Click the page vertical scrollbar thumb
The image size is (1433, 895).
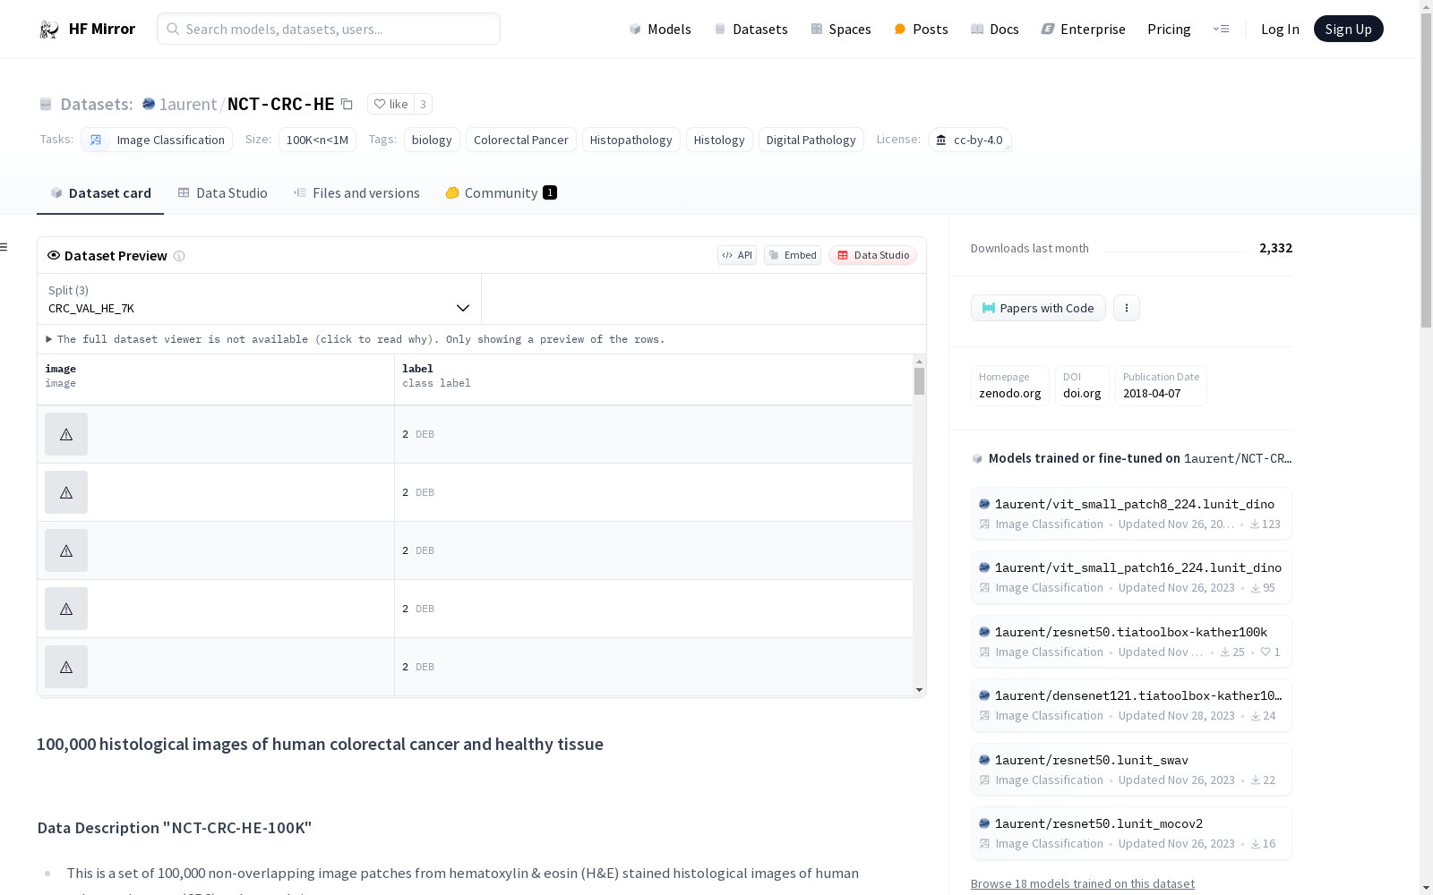pyautogui.click(x=1426, y=170)
